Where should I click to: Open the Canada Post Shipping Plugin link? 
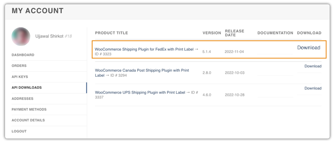point(142,71)
